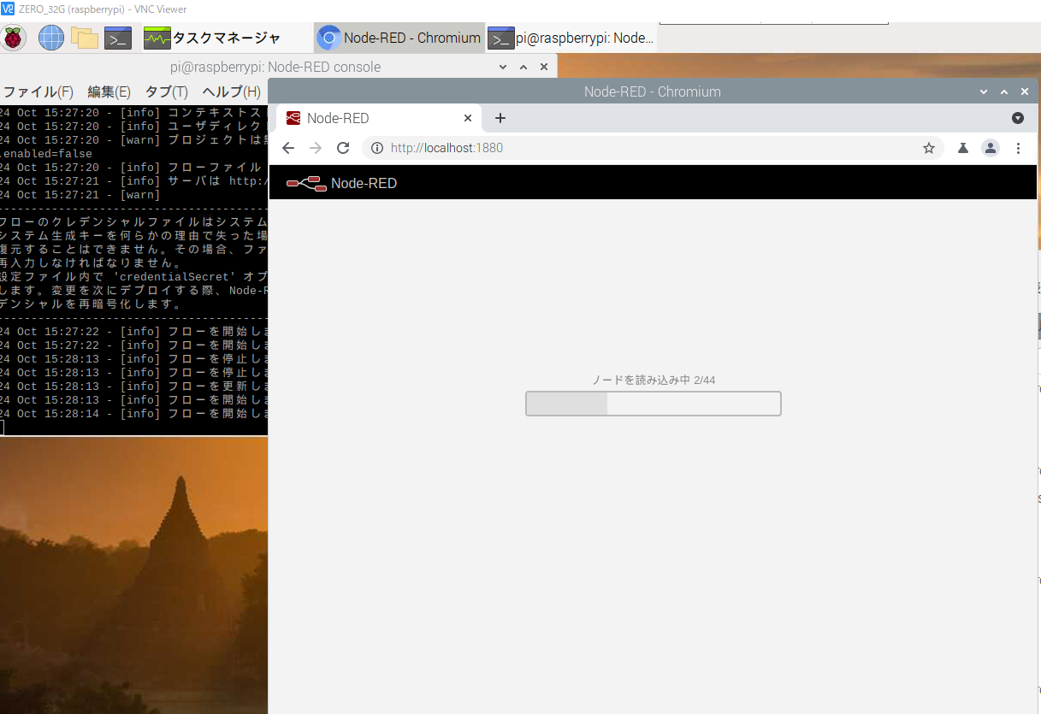Open the Raspberry Pi application menu
This screenshot has height=714, width=1041.
(15, 38)
